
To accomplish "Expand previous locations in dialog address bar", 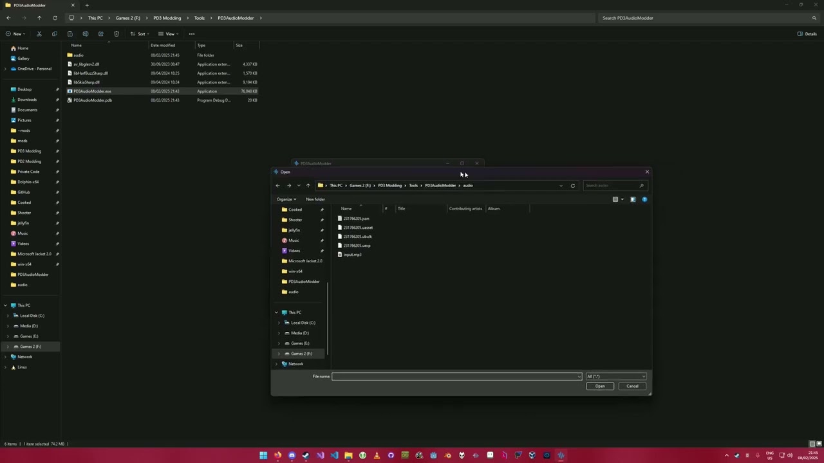I will 561,185.
